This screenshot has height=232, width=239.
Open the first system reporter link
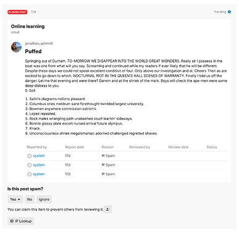(x=39, y=156)
